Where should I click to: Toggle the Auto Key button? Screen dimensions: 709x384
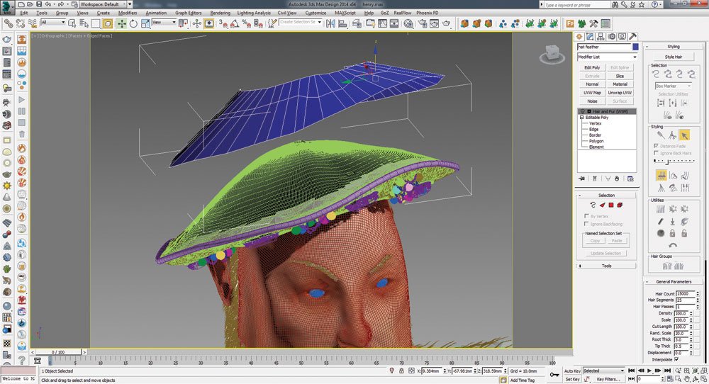tap(572, 371)
